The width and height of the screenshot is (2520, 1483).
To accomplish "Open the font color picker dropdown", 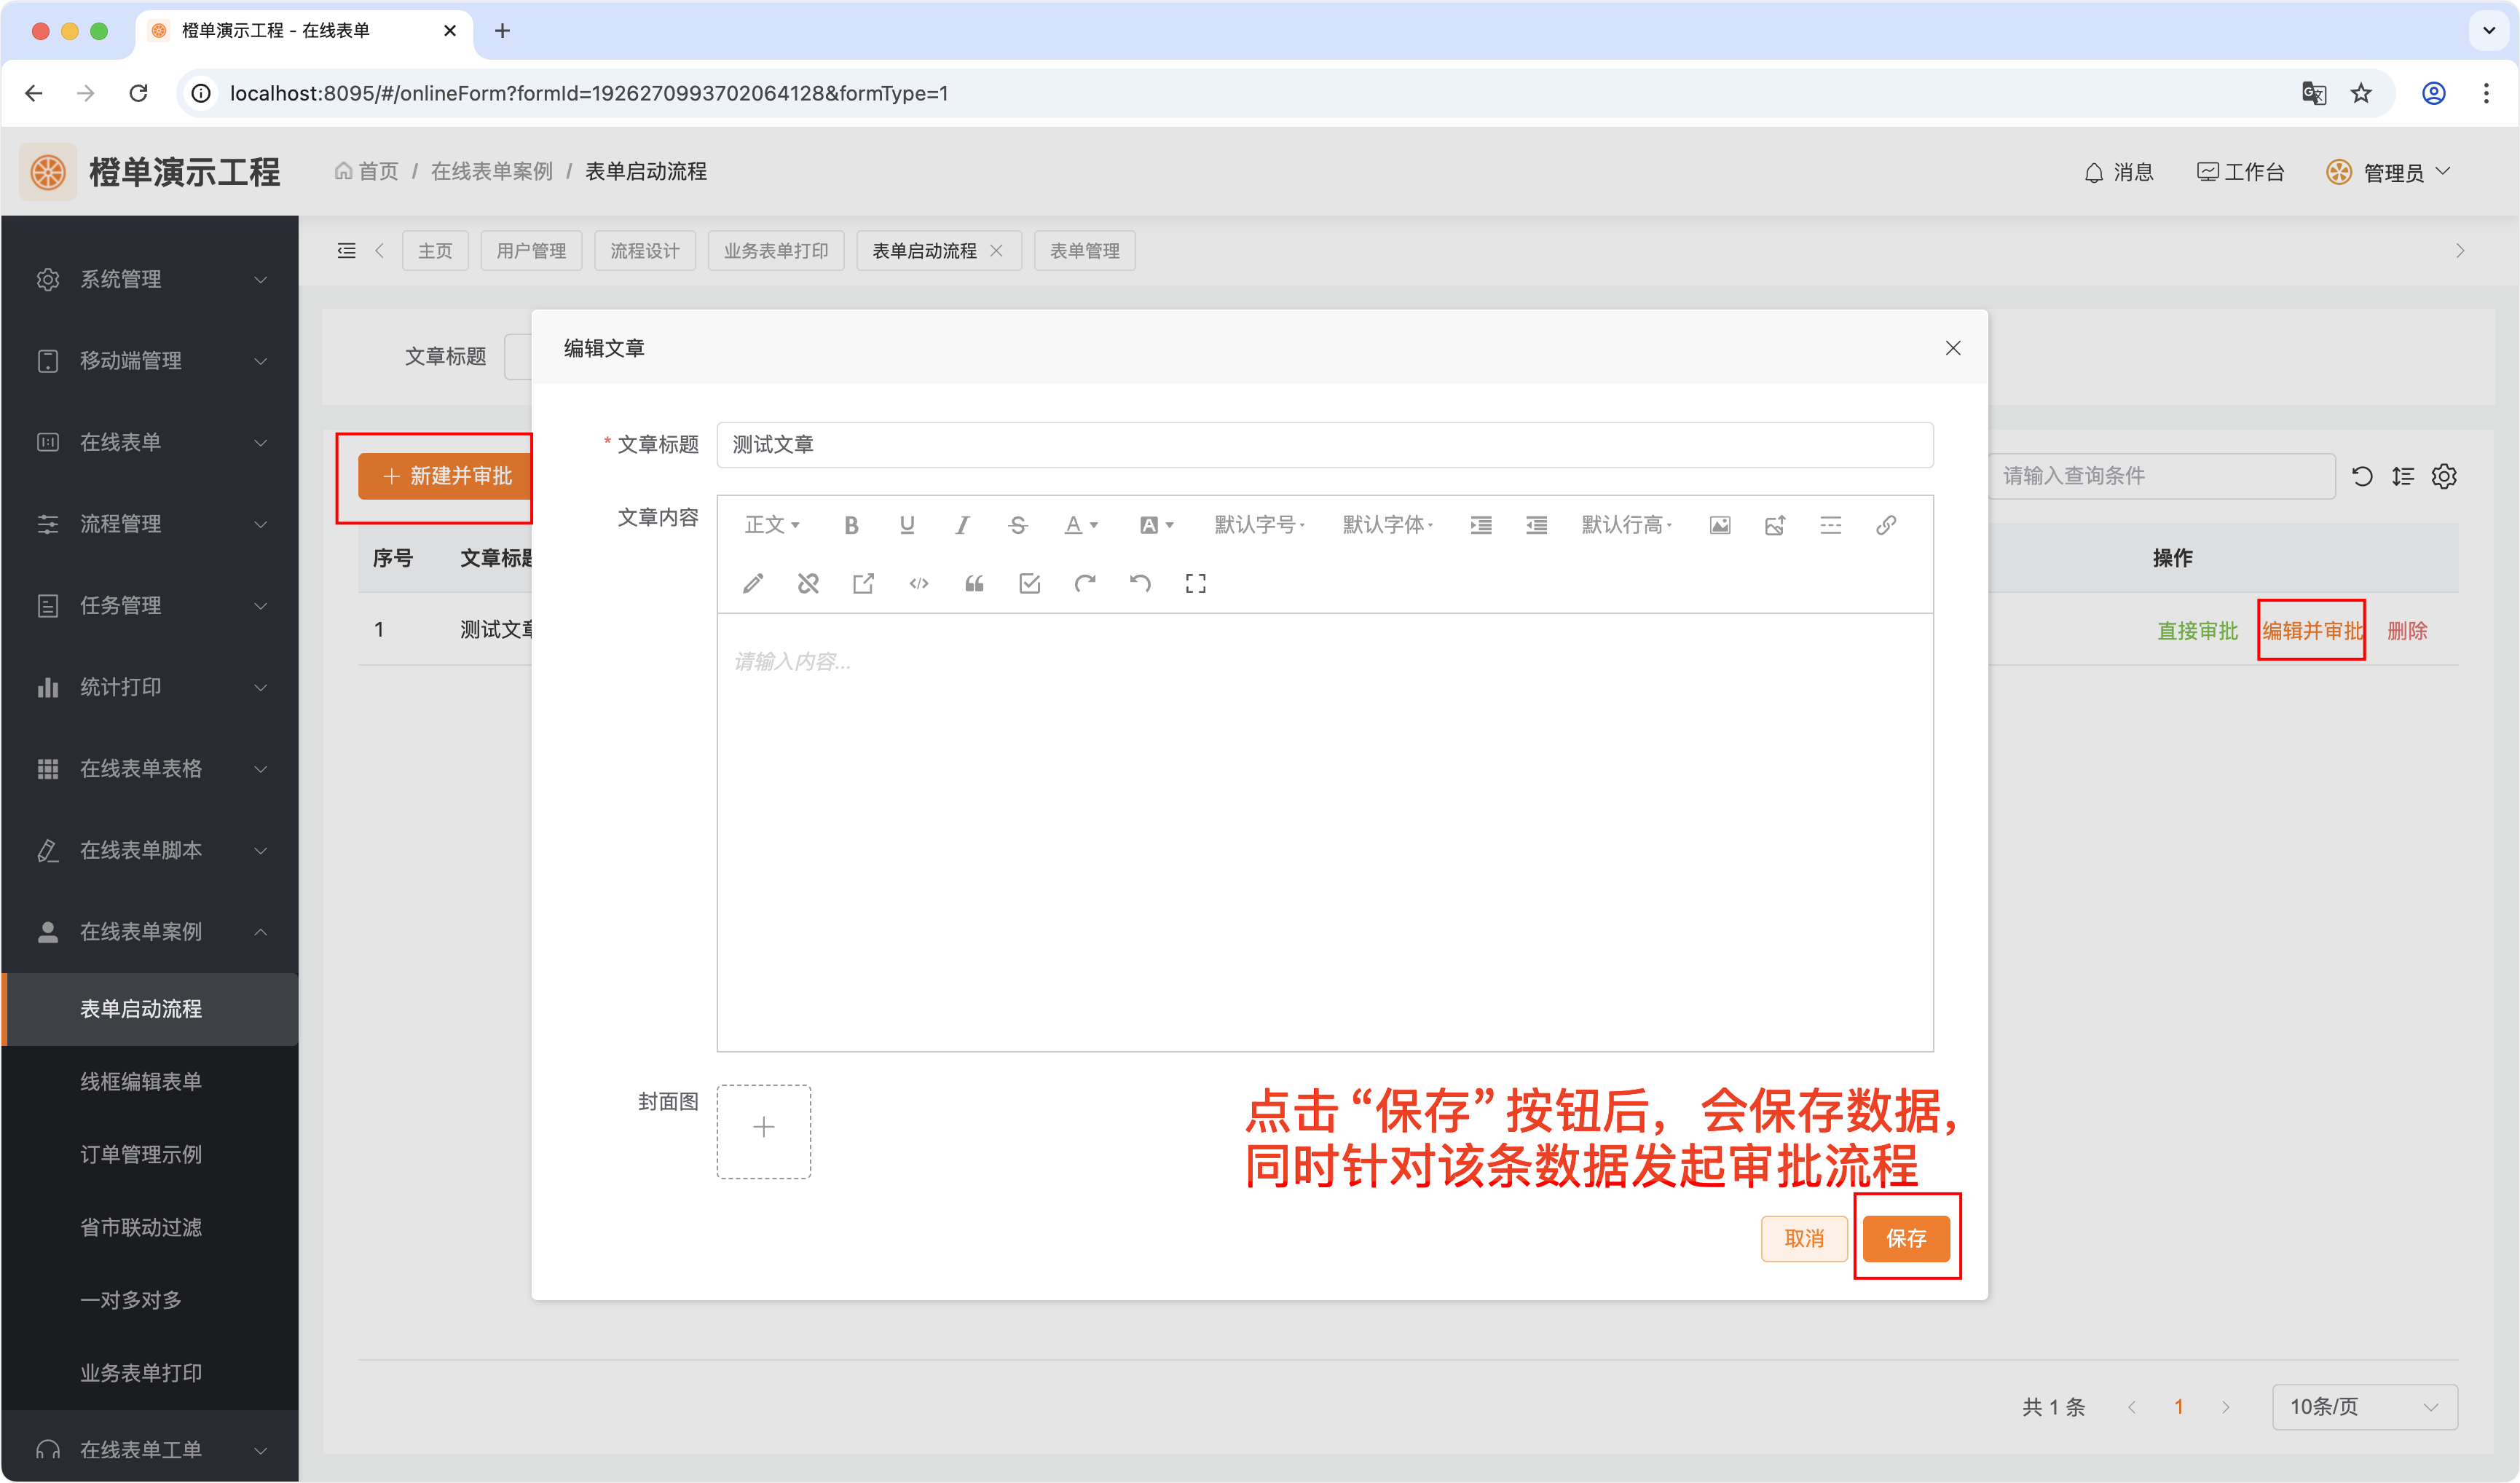I will click(1081, 525).
